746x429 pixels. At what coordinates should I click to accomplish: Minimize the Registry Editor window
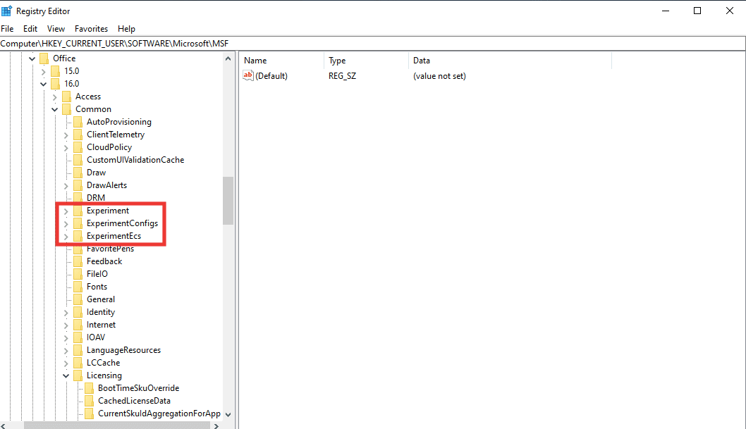tap(666, 11)
